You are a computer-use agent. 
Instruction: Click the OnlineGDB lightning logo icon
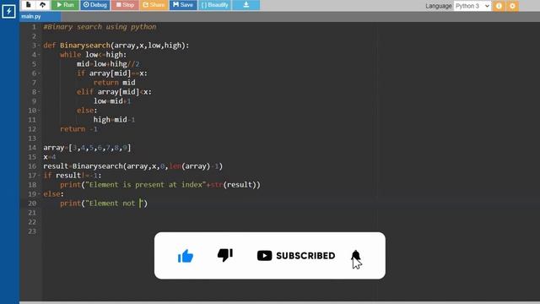(8, 11)
